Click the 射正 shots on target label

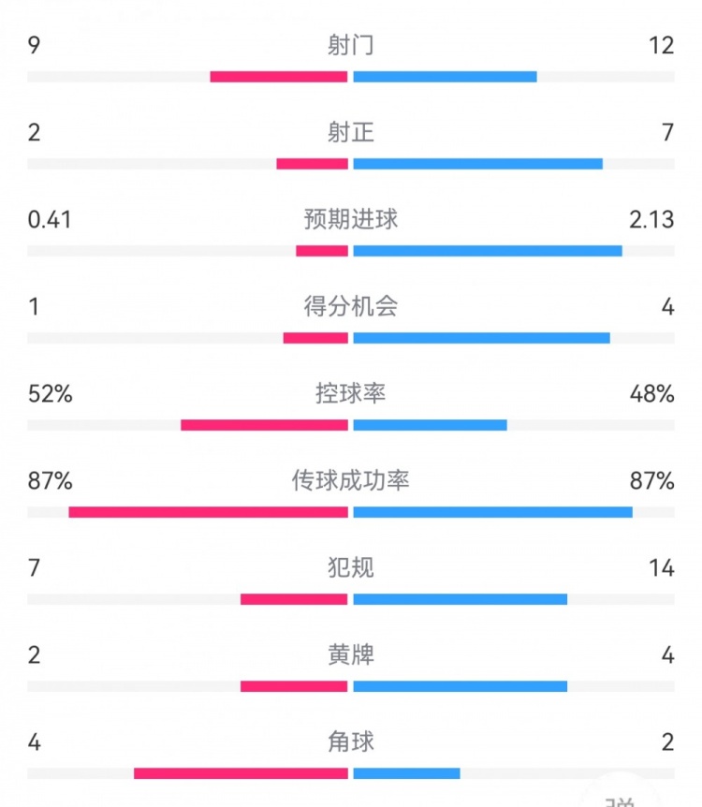coord(351,132)
